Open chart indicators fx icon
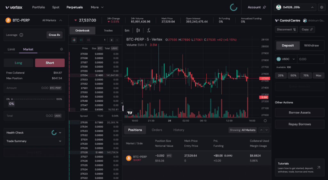 tap(149, 30)
